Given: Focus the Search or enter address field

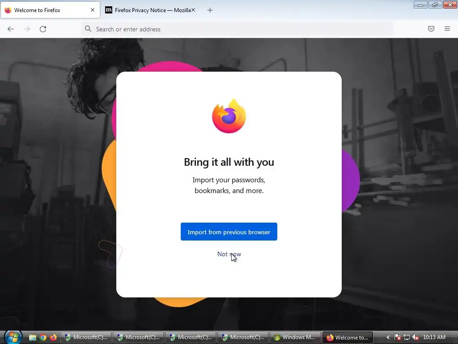Looking at the screenshot, I should coord(237,29).
